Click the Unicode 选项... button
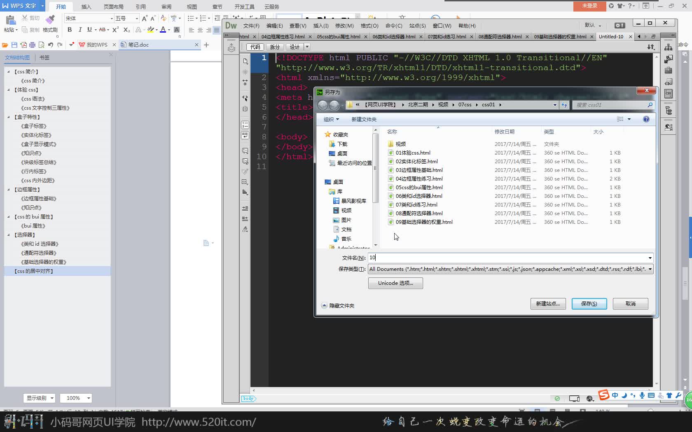 (395, 283)
